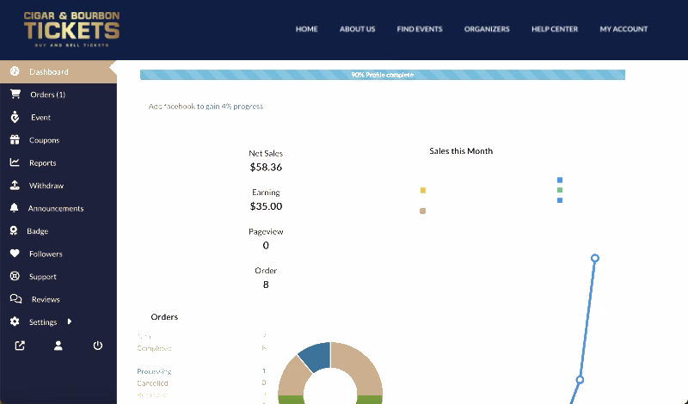
Task: Click the Add facebook progress link
Action: click(x=206, y=107)
